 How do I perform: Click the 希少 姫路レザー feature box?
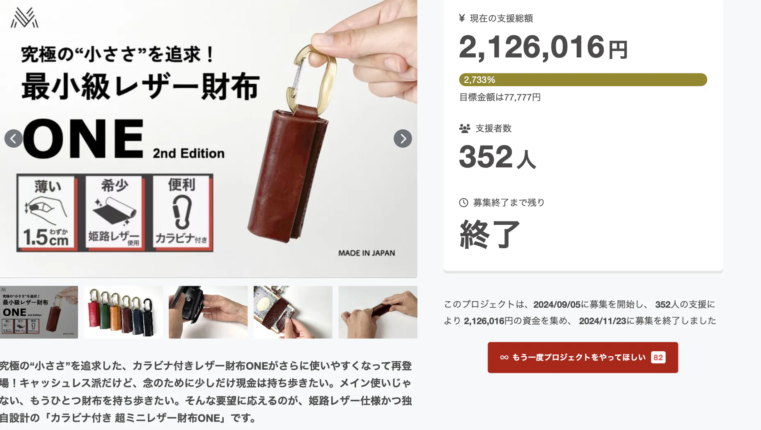click(x=115, y=213)
